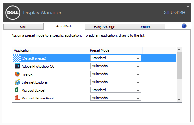Click the list scrollbar down arrow
Screen dimensions: 194x125
coord(179,99)
